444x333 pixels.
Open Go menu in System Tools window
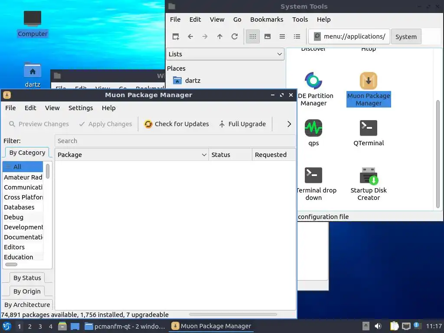(x=237, y=20)
